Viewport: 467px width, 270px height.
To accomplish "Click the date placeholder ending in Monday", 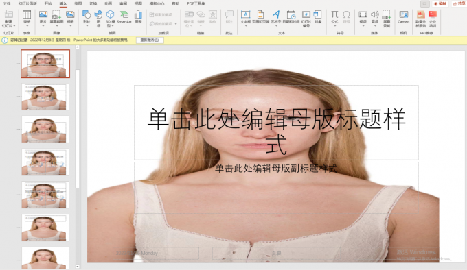I will pos(155,253).
